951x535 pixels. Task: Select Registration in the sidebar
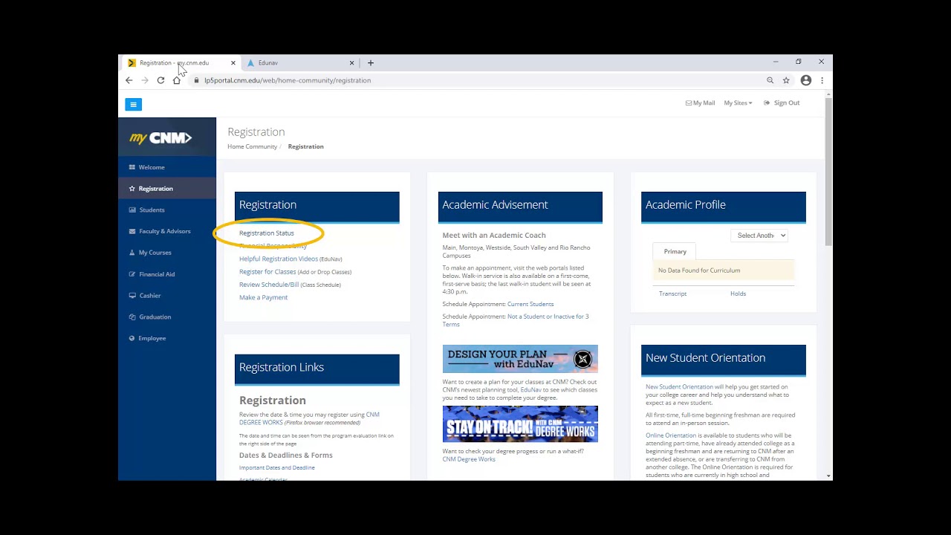[167, 189]
